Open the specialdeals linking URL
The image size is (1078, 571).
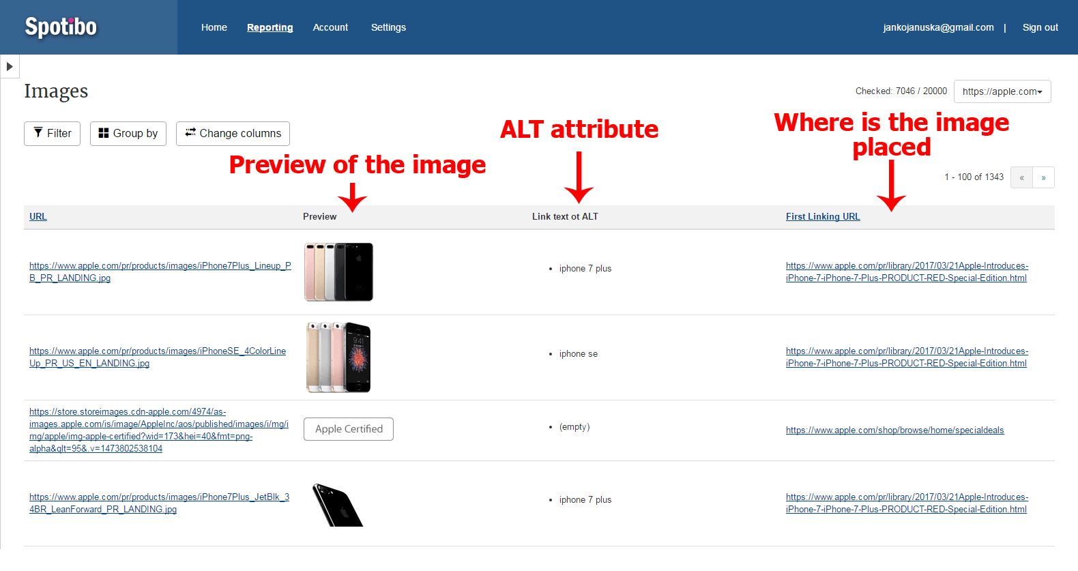894,430
